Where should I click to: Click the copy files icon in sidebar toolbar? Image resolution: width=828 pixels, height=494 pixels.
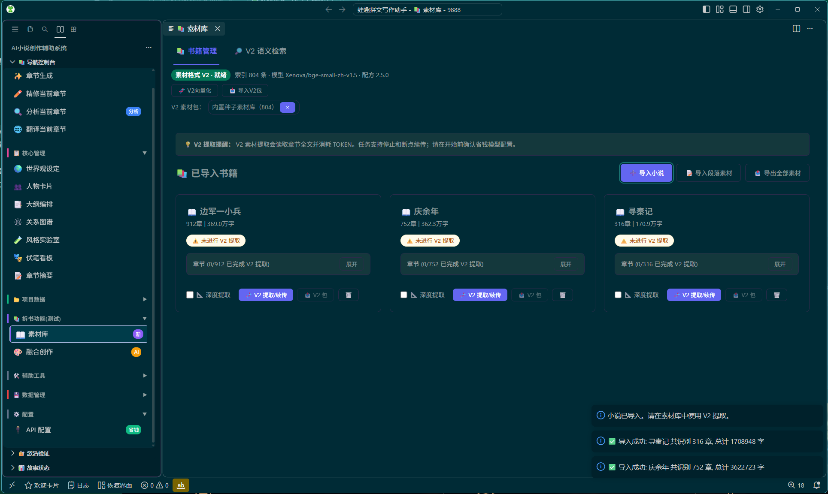30,29
